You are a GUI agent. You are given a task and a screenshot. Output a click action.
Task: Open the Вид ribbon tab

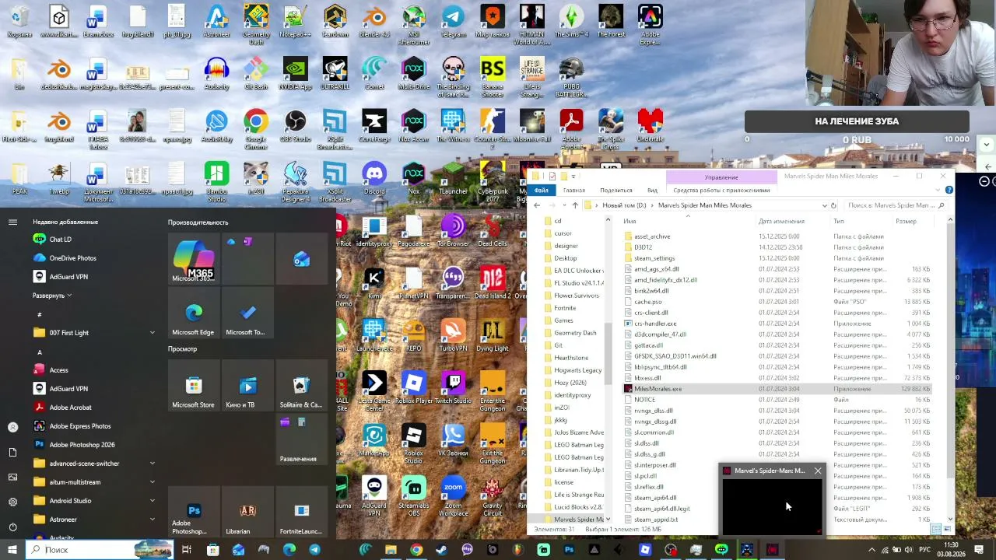point(652,190)
